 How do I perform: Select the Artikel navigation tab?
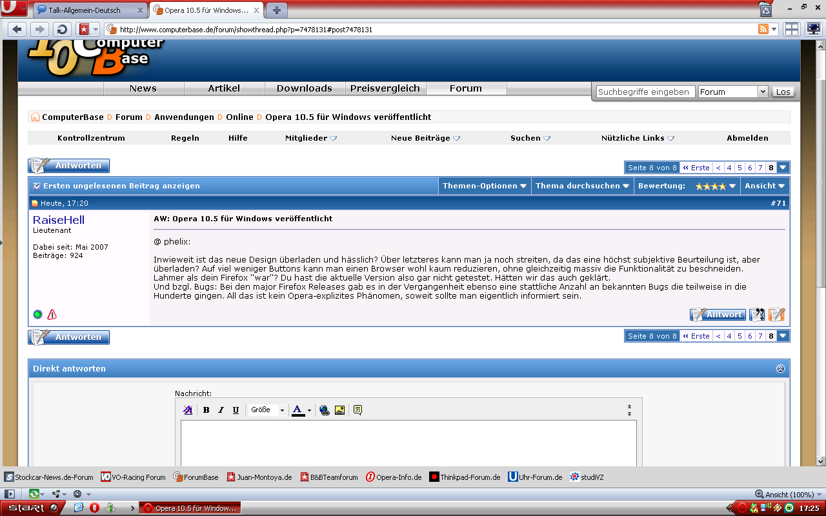point(224,88)
